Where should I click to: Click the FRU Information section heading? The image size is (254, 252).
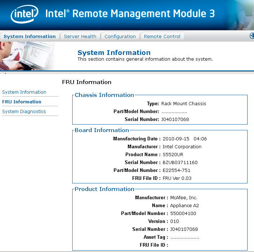[87, 82]
